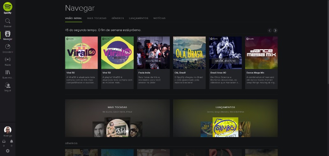
Task: Go to next playlists with right arrow
Action: (275, 30)
